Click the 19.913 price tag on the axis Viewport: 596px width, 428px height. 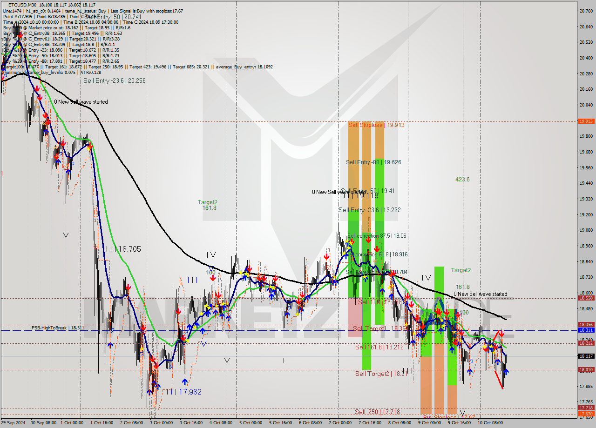[586, 121]
